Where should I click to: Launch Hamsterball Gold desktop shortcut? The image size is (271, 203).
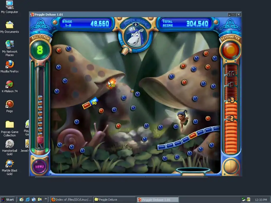(10, 147)
